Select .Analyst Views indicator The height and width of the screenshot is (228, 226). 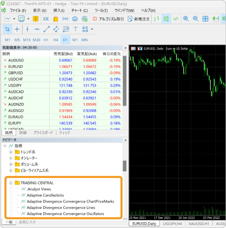coord(39,189)
